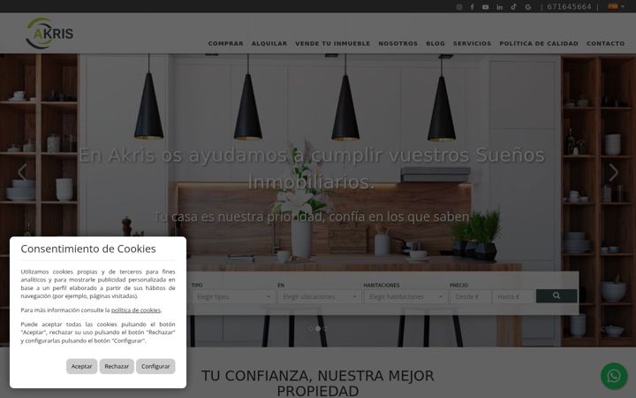The height and width of the screenshot is (398, 636).
Task: Open the Servicios menu
Action: pyautogui.click(x=472, y=43)
